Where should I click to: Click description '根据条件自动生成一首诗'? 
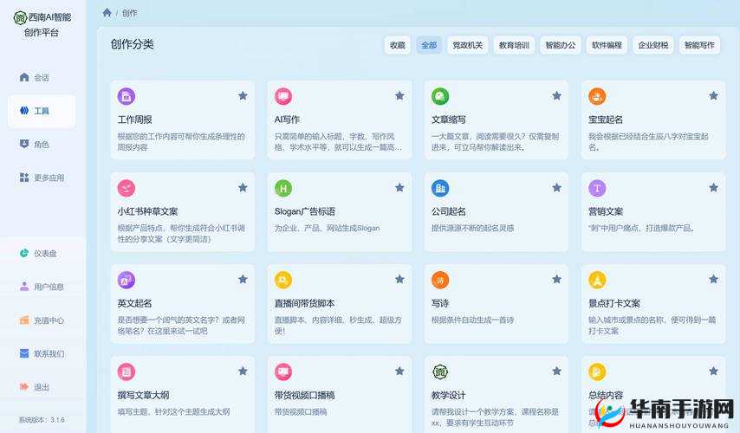pyautogui.click(x=472, y=320)
